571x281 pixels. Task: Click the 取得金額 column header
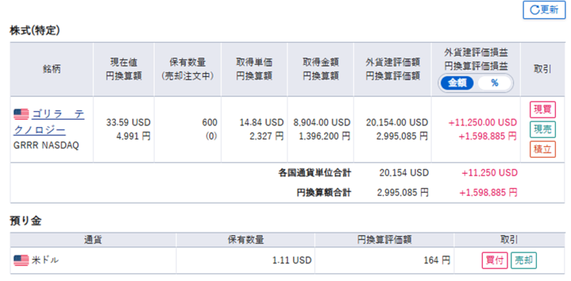[320, 69]
